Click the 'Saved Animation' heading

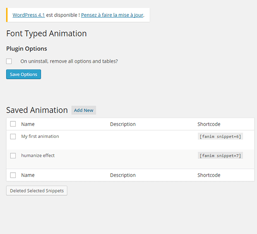(37, 110)
